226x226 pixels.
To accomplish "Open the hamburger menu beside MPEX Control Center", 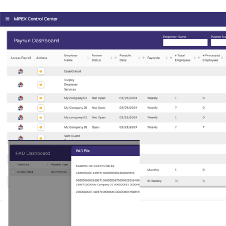I will tap(7, 19).
